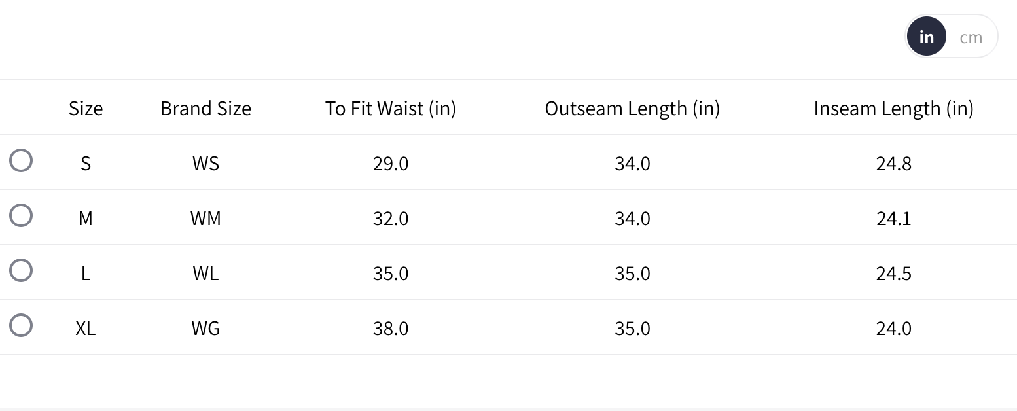Select the XL size radio button
The width and height of the screenshot is (1017, 411).
pyautogui.click(x=21, y=325)
